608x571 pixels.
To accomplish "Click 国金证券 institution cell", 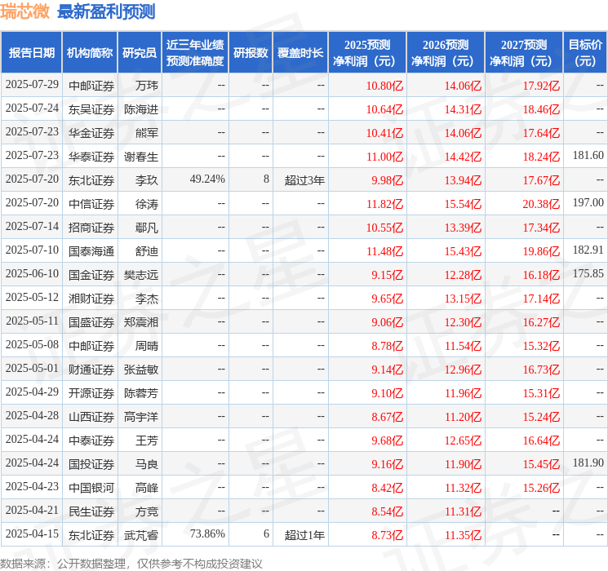I will coord(91,275).
